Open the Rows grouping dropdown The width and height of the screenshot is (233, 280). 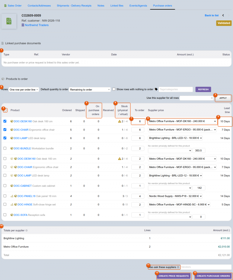pos(24,89)
